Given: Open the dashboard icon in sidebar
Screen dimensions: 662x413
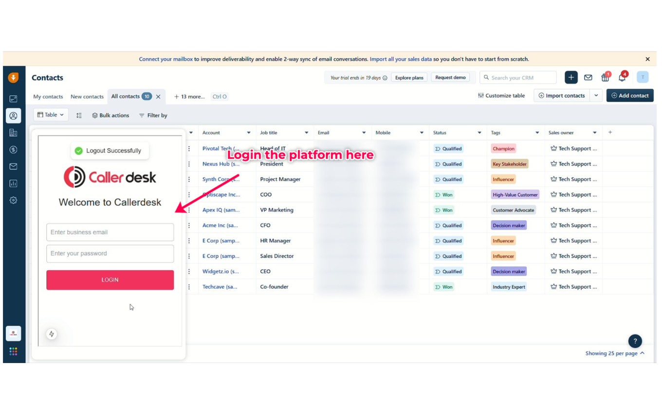Looking at the screenshot, I should point(13,99).
